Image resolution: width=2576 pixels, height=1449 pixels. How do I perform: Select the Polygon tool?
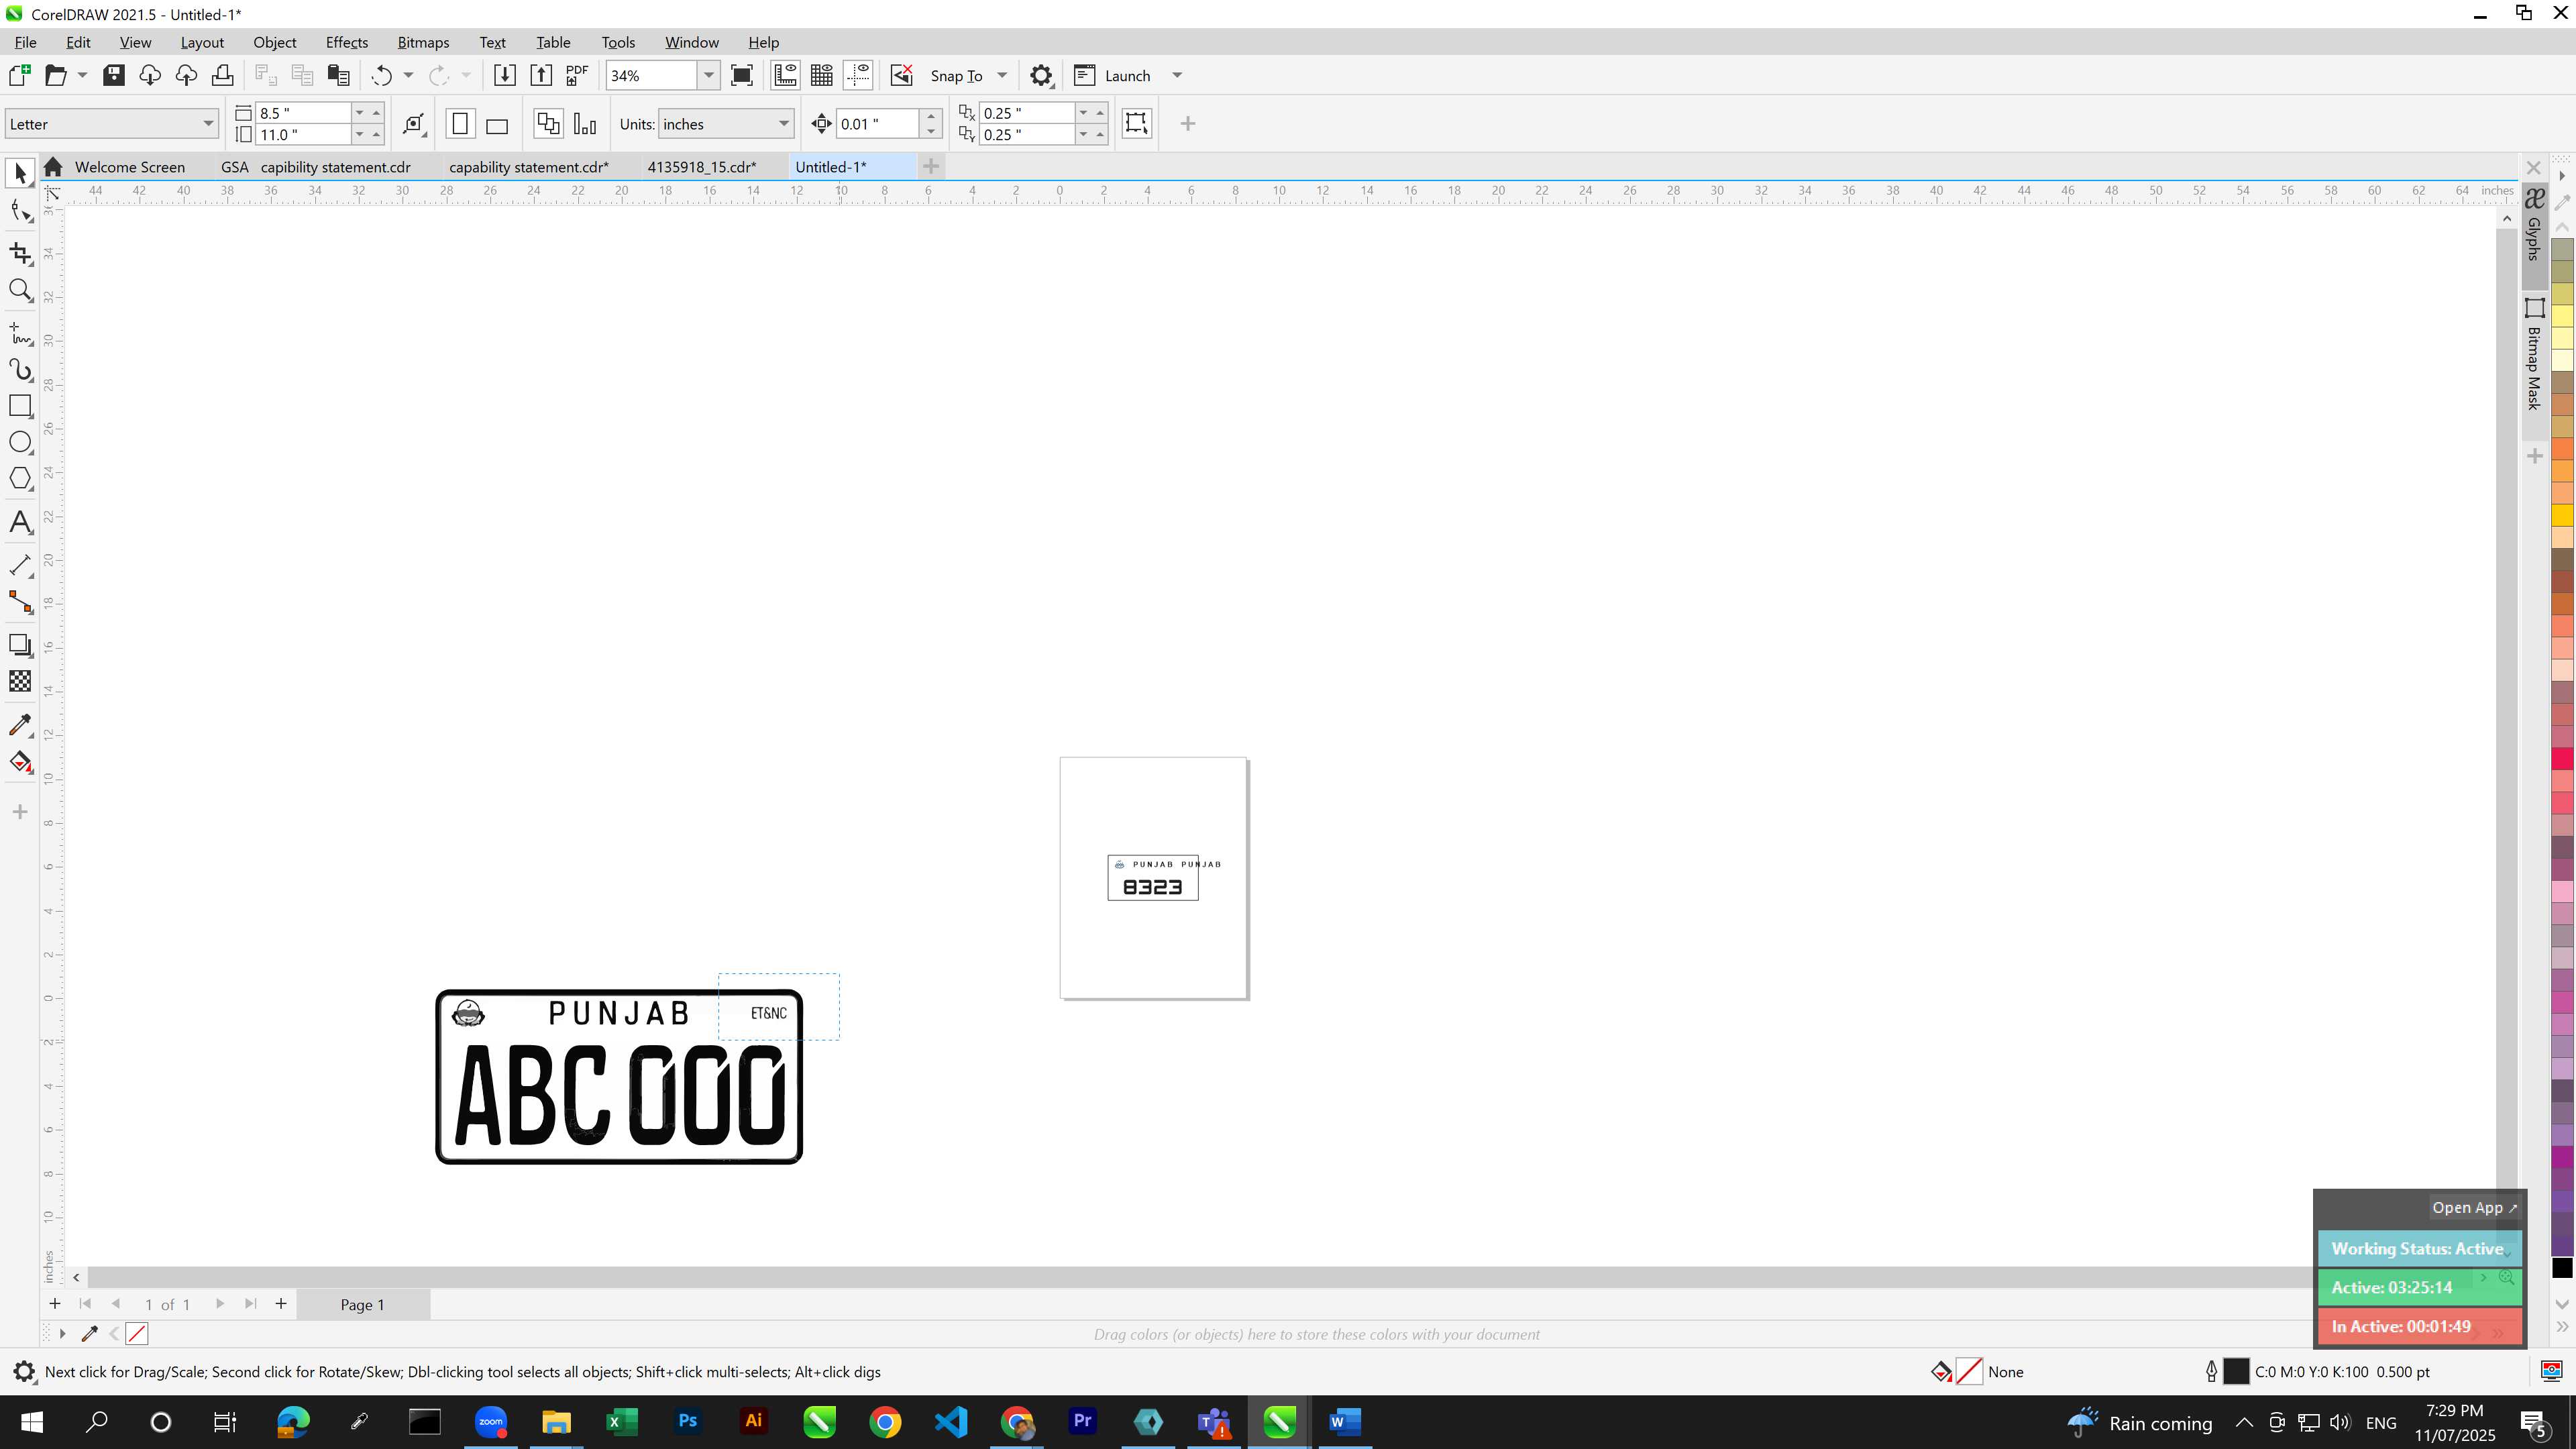[x=20, y=479]
